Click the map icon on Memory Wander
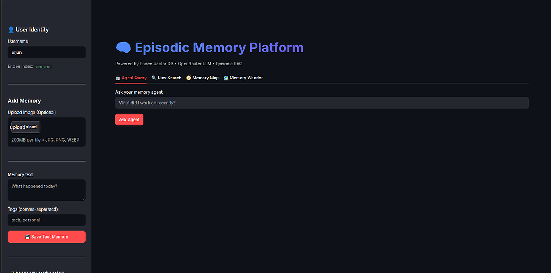Screen dimensions: 551x273 pyautogui.click(x=226, y=78)
